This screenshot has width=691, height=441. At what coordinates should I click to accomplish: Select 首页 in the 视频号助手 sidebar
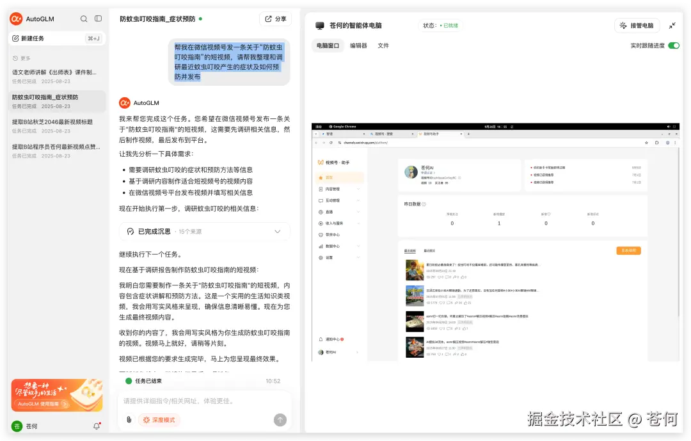[340, 177]
